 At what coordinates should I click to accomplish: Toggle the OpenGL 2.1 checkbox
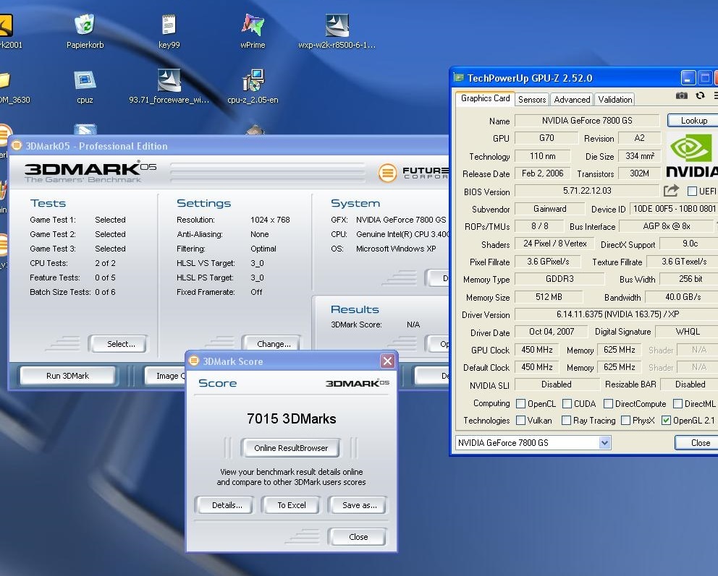[x=666, y=421]
